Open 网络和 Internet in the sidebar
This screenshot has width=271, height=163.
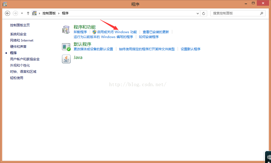pyautogui.click(x=22, y=40)
